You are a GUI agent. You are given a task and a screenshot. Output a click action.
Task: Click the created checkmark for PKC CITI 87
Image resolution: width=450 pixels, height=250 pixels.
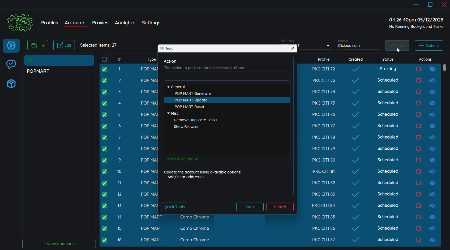(355, 240)
